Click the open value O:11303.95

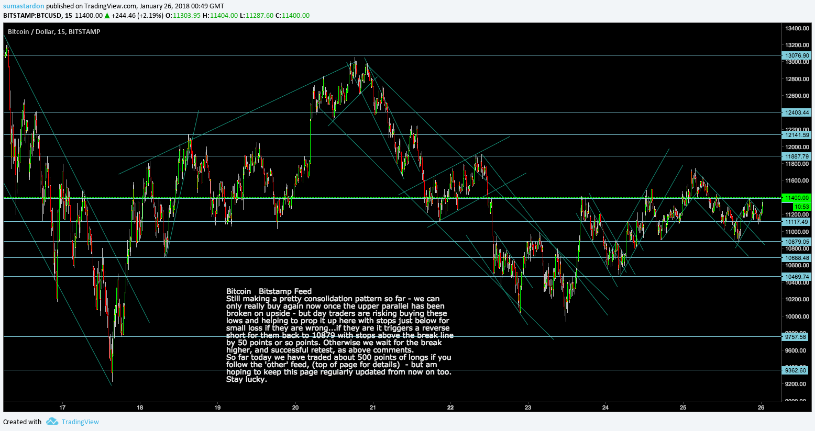pos(183,15)
